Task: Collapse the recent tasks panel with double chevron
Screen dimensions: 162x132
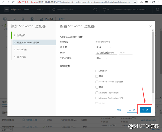Action: pyautogui.click(x=160, y=101)
